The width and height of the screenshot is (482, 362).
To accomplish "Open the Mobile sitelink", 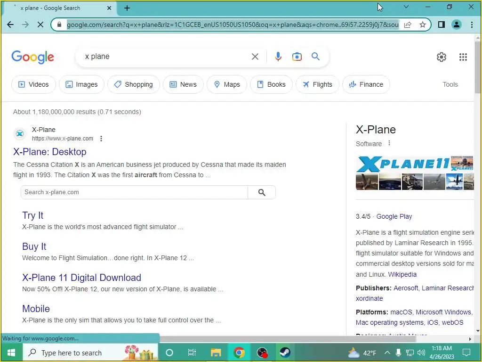I will 36,309.
